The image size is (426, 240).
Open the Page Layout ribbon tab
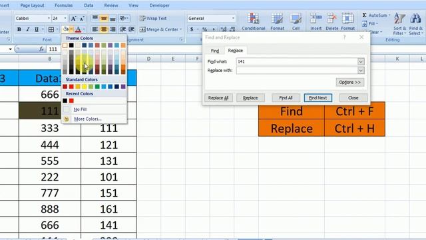point(32,5)
